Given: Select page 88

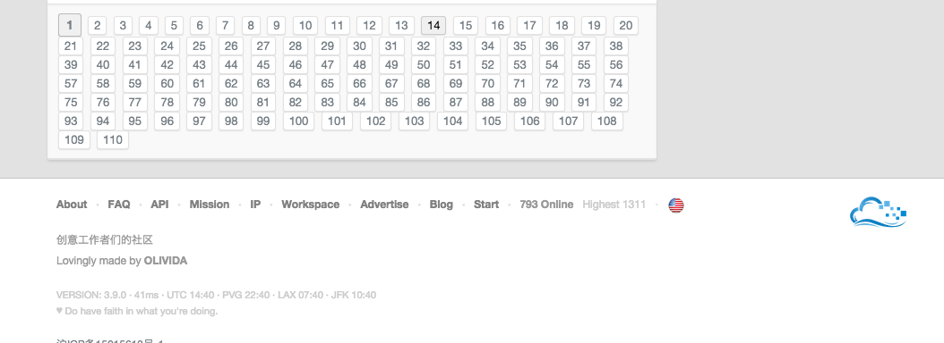Looking at the screenshot, I should [487, 102].
